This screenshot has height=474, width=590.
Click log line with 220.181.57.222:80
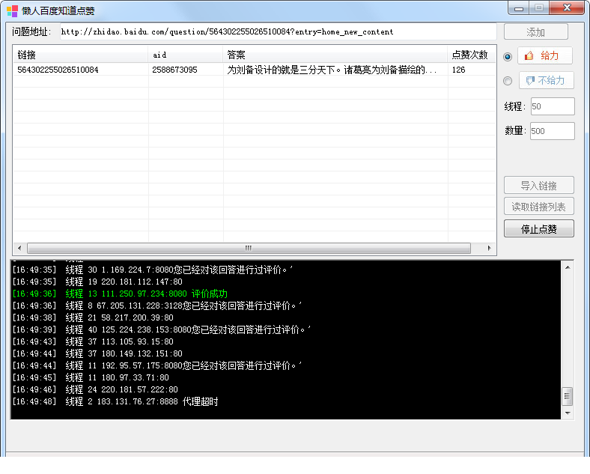[x=95, y=389]
